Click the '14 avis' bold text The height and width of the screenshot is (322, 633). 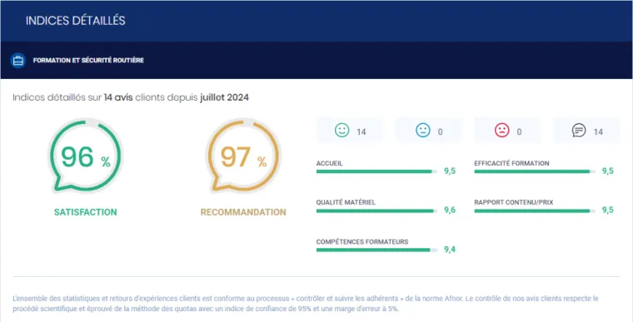click(118, 97)
